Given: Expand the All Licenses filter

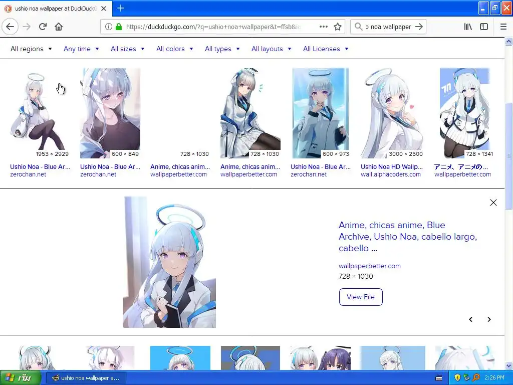Looking at the screenshot, I should [326, 49].
